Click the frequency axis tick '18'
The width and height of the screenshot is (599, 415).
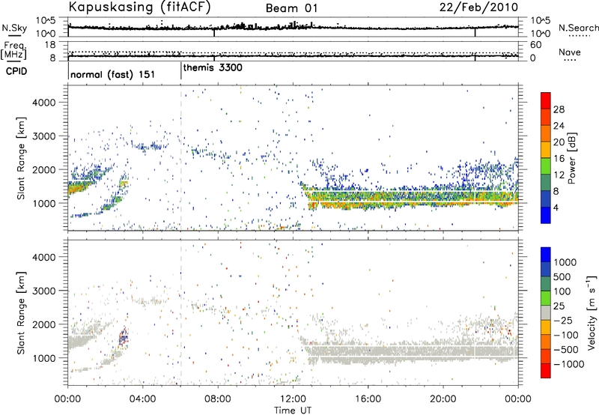50,45
